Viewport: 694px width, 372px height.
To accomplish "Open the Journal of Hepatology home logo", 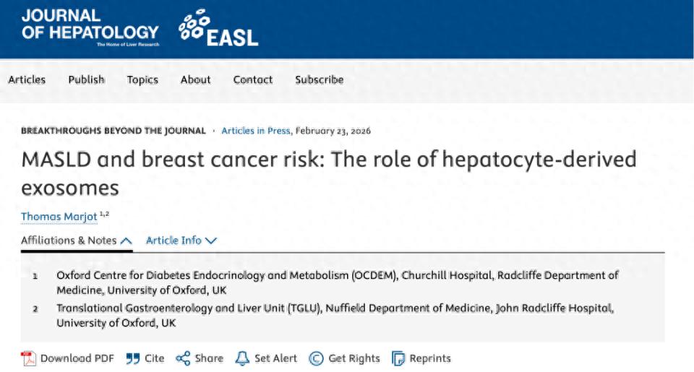I will [x=90, y=27].
